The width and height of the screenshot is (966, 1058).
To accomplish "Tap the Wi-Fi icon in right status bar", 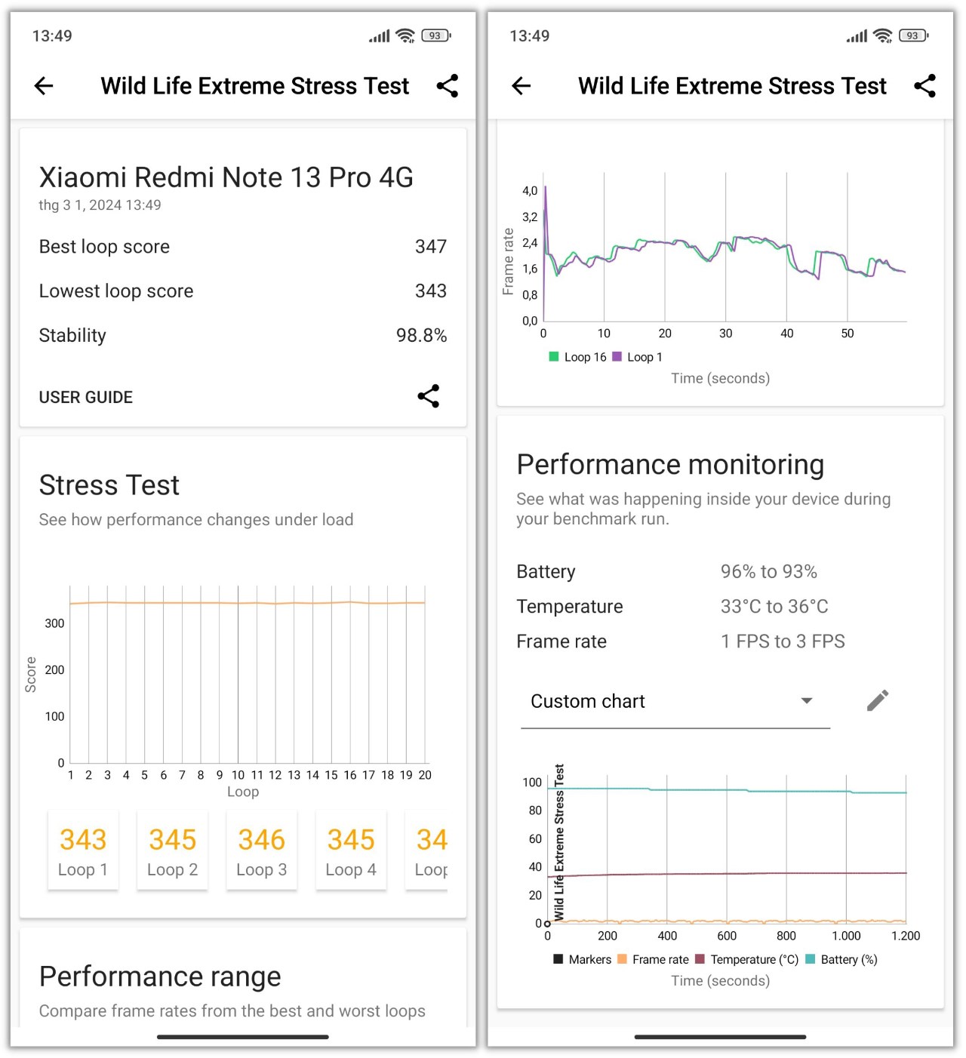I will click(883, 35).
